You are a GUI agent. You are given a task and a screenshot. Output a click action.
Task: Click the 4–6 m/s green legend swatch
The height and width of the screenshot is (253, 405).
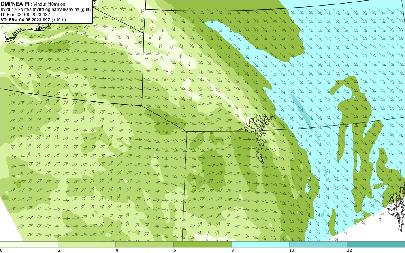pyautogui.click(x=145, y=245)
